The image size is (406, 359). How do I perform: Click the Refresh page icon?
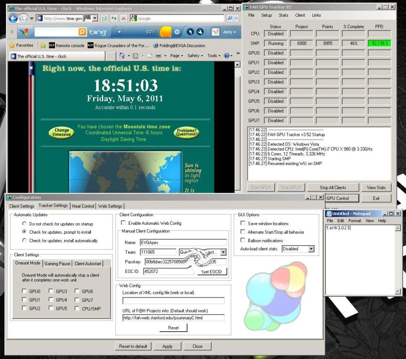pos(114,18)
